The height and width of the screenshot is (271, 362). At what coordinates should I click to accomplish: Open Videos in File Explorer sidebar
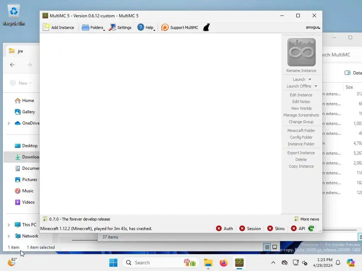[x=25, y=202]
